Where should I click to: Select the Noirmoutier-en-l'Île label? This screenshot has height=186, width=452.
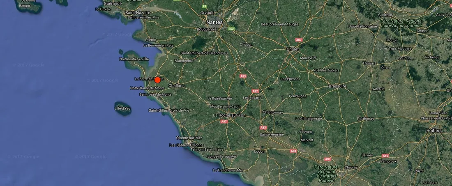pos(134,59)
